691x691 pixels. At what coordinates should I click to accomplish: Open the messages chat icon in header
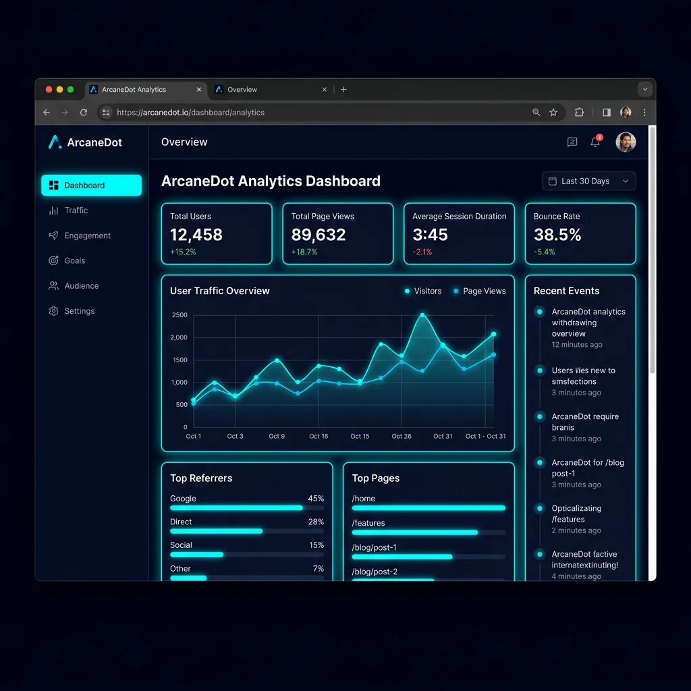tap(572, 142)
